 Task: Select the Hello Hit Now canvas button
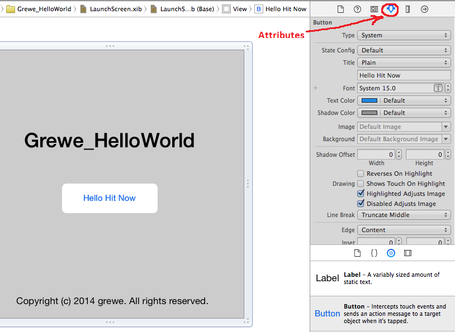110,198
